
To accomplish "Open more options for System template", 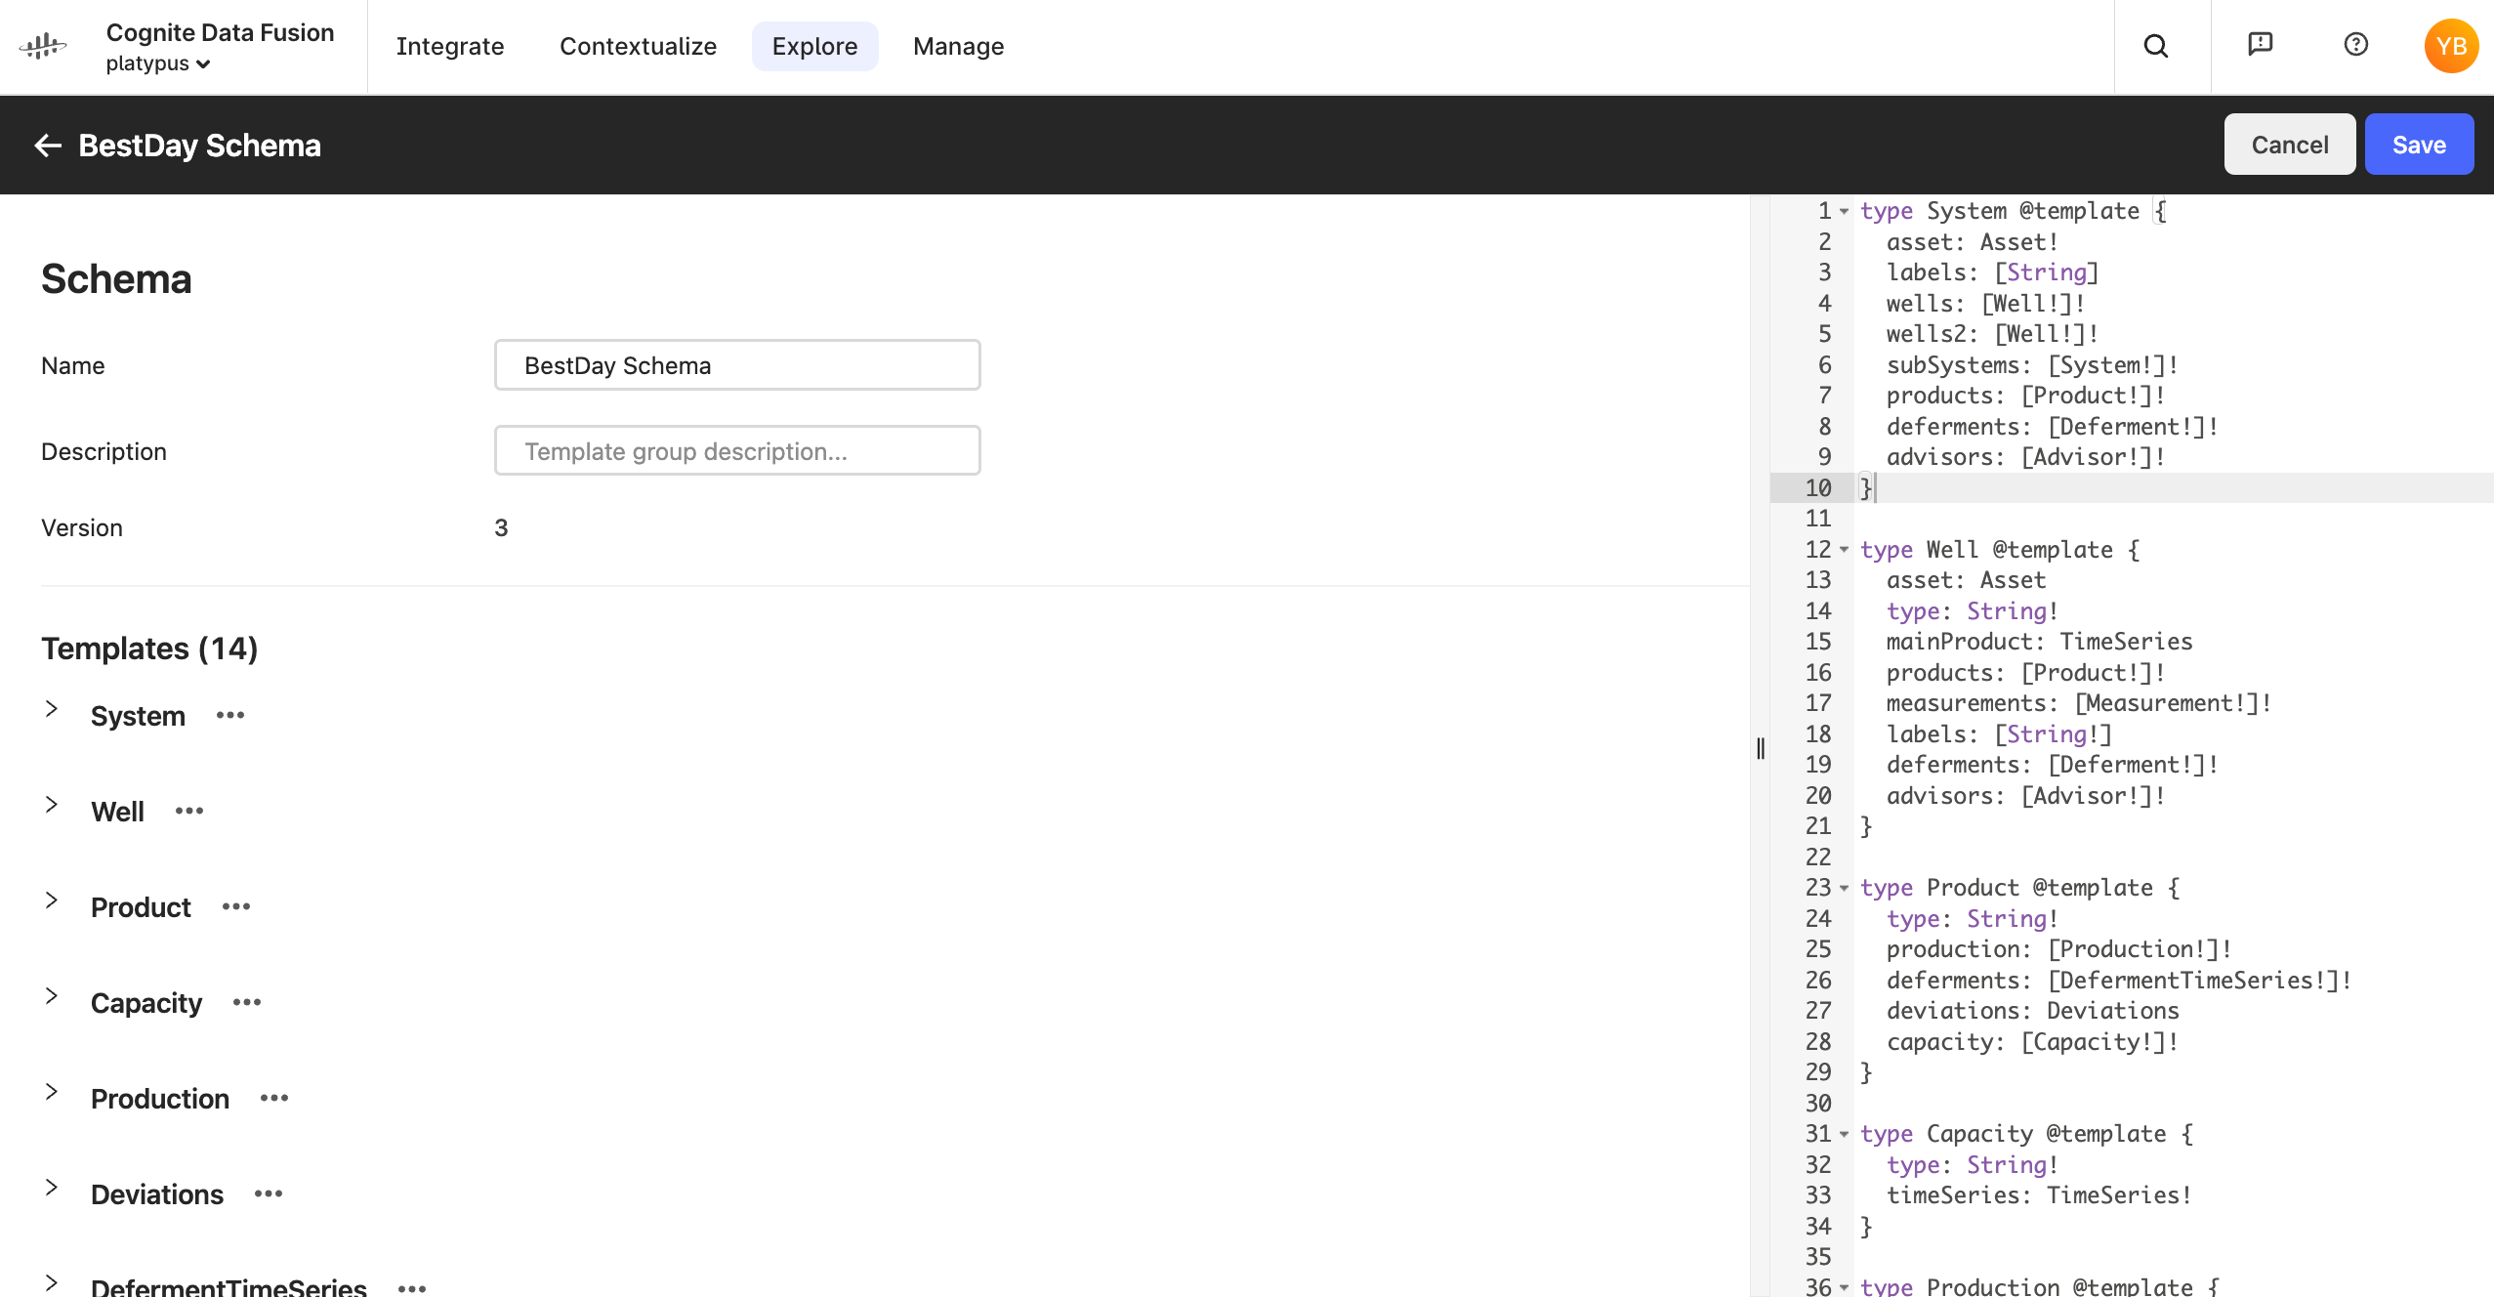I will tap(230, 715).
